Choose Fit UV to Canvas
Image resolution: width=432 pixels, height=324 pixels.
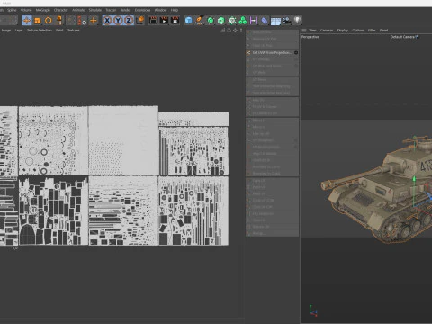tap(273, 106)
